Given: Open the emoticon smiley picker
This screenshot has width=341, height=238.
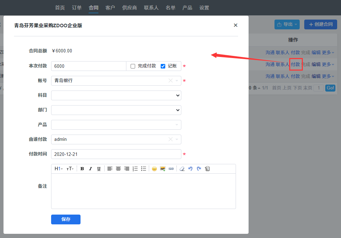Looking at the screenshot, I should tap(154, 169).
